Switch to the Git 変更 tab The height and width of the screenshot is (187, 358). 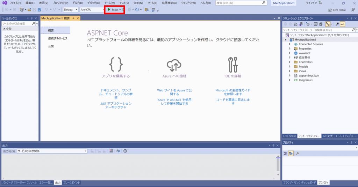328,136
